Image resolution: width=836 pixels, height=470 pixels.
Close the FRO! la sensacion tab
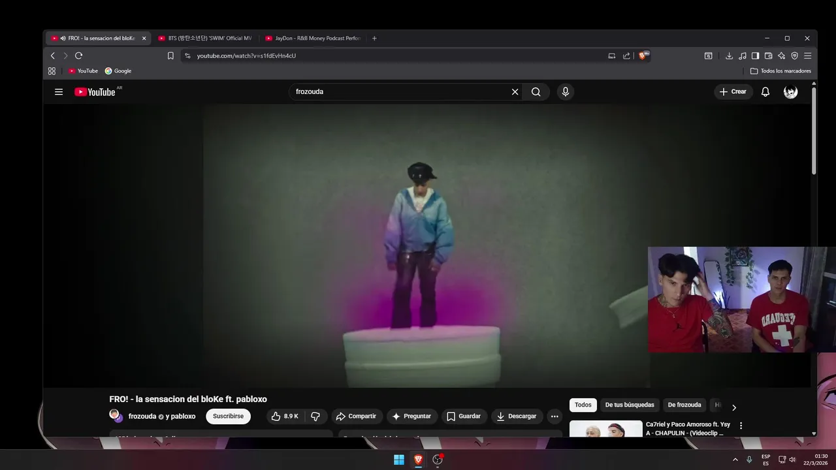point(144,39)
